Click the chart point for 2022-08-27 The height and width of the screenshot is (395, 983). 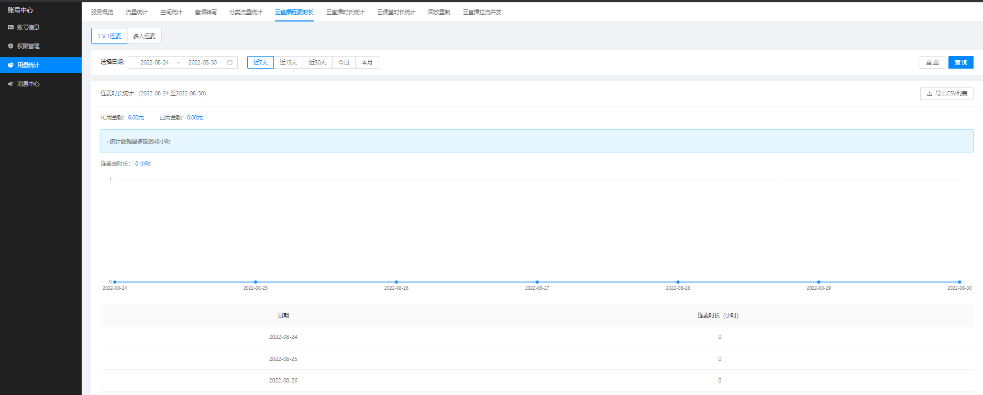pos(537,282)
